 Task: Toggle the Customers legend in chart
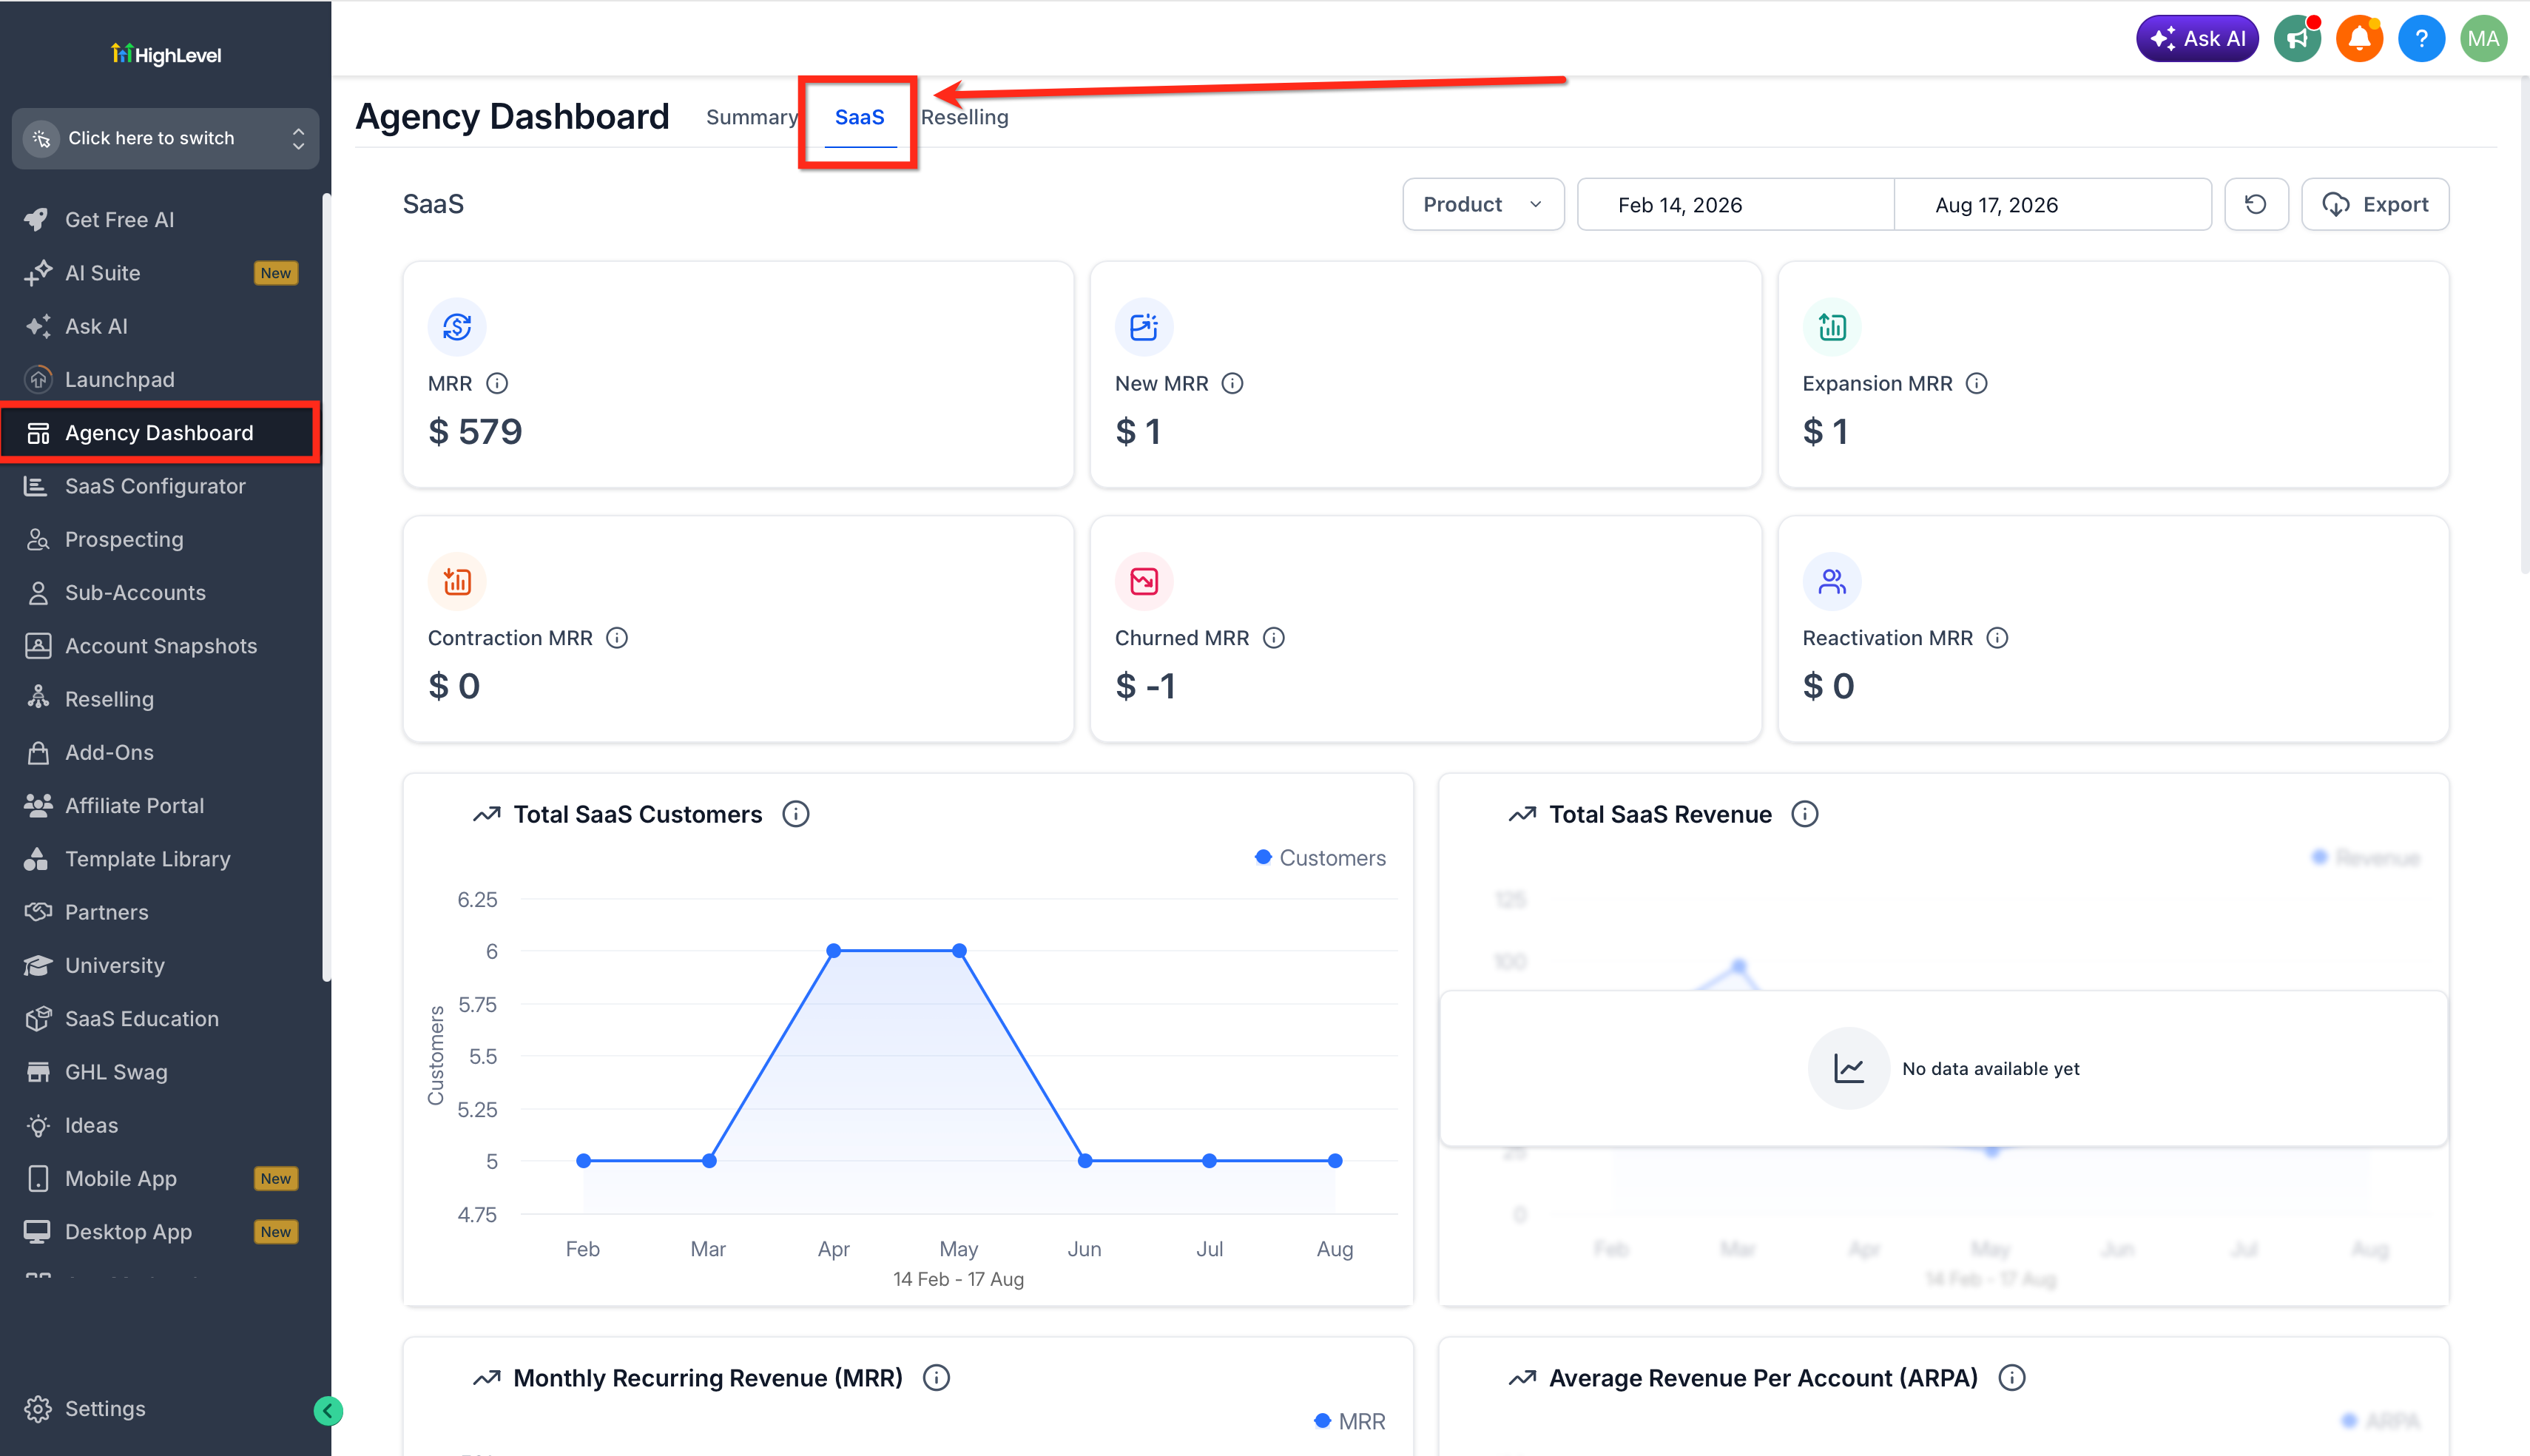click(1320, 858)
